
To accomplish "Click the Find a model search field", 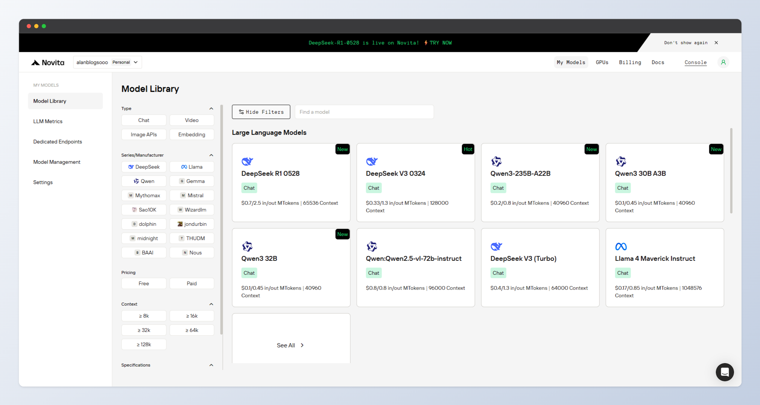I will [x=364, y=112].
